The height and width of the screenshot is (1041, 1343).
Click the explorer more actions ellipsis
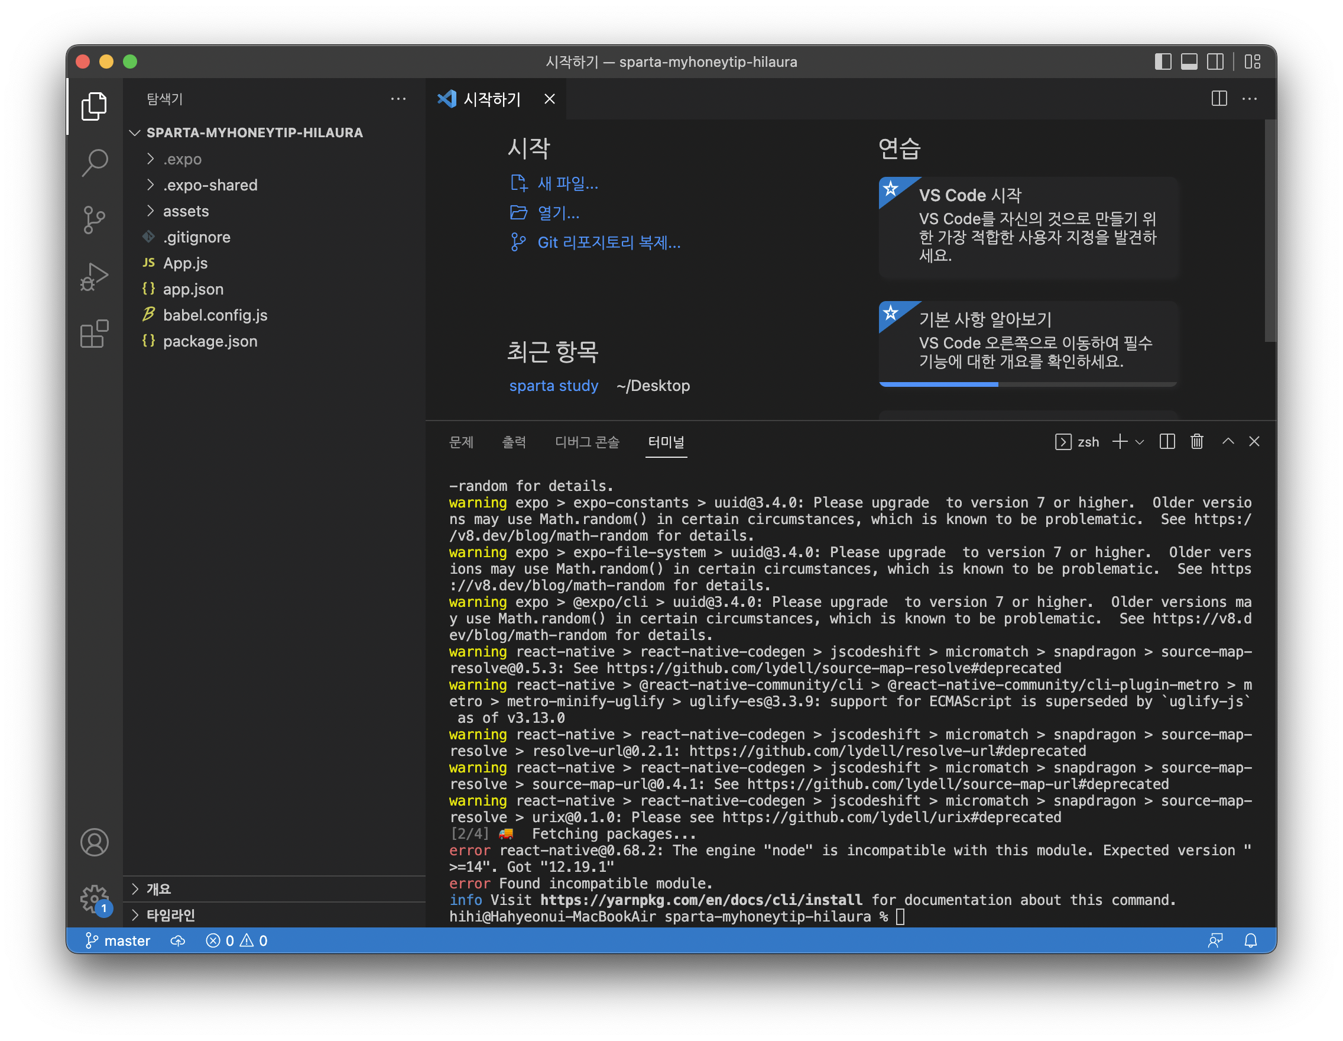(398, 99)
